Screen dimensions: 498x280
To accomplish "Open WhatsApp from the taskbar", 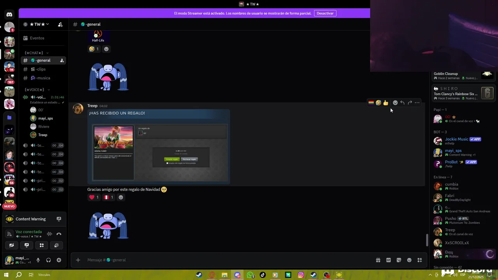I will (250, 275).
